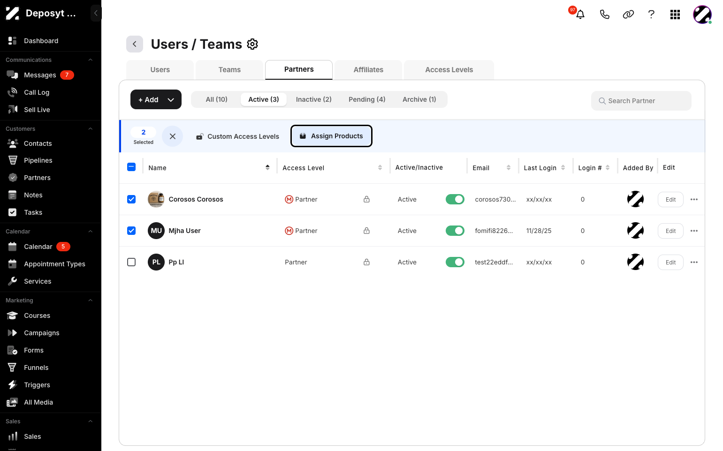Click the settings gear beside Users / Teams

pyautogui.click(x=252, y=44)
